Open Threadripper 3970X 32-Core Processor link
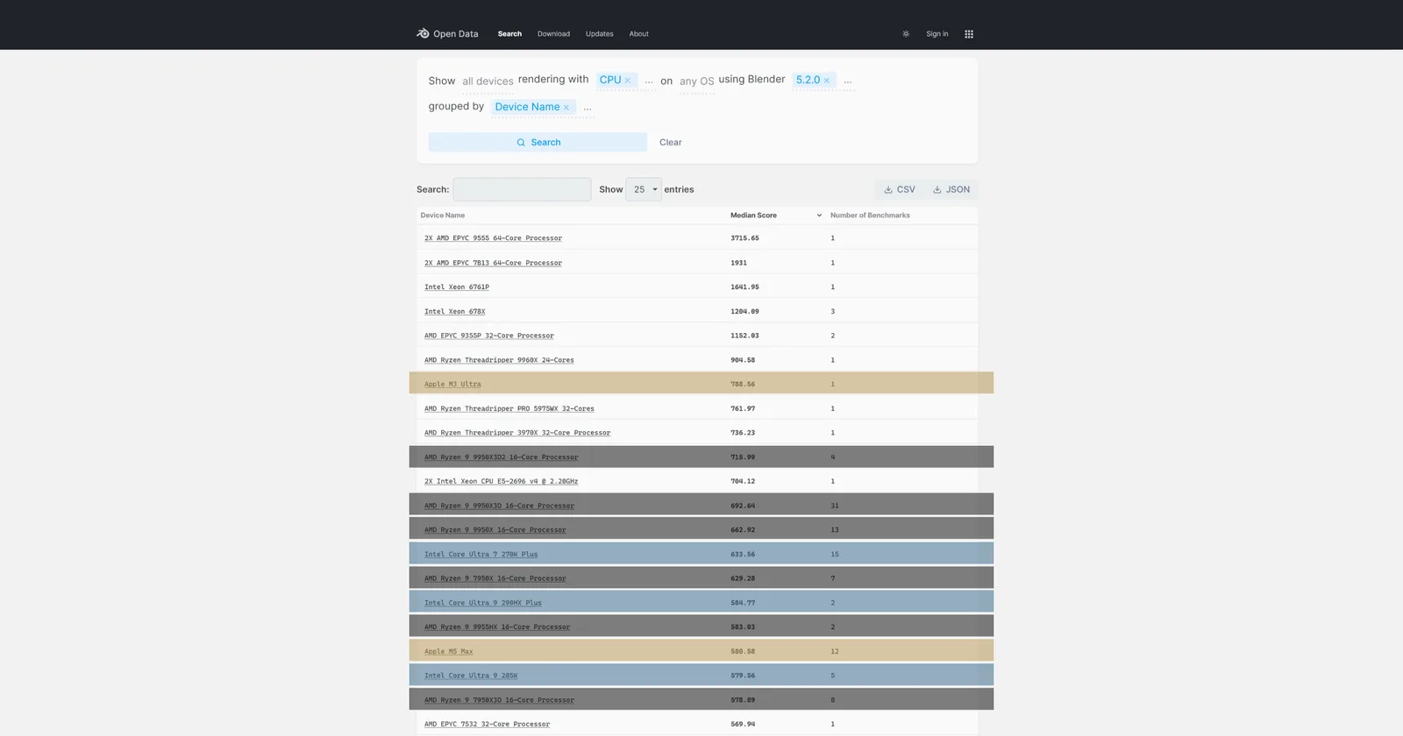Viewport: 1403px width, 736px height. point(517,433)
